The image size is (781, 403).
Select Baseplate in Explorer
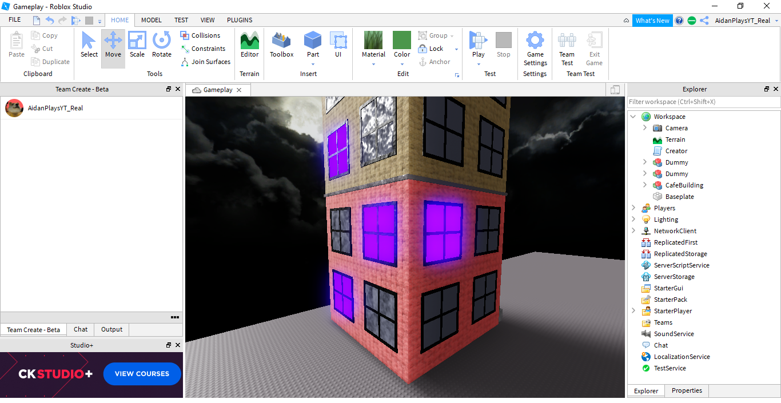pos(679,197)
